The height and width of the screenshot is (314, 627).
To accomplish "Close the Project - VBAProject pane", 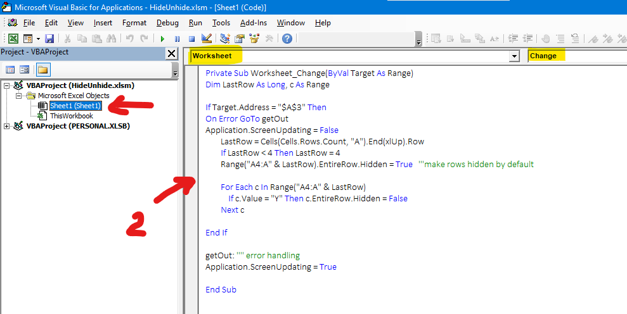I will 171,54.
